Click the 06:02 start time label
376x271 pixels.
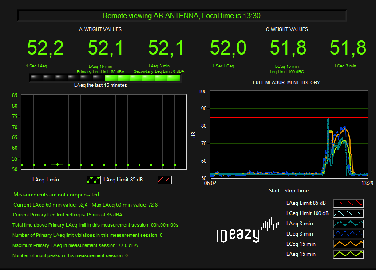click(210, 183)
